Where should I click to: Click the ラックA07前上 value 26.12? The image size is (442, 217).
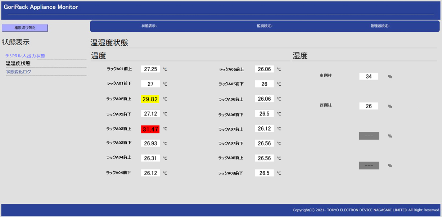pyautogui.click(x=264, y=128)
